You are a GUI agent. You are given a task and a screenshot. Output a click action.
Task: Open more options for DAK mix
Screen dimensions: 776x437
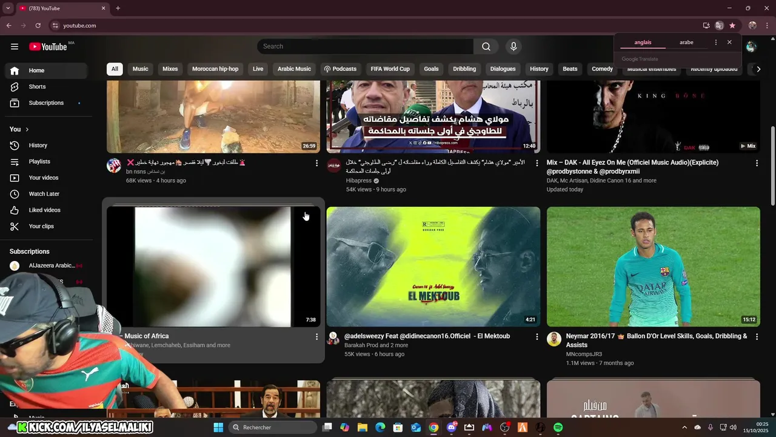[757, 163]
